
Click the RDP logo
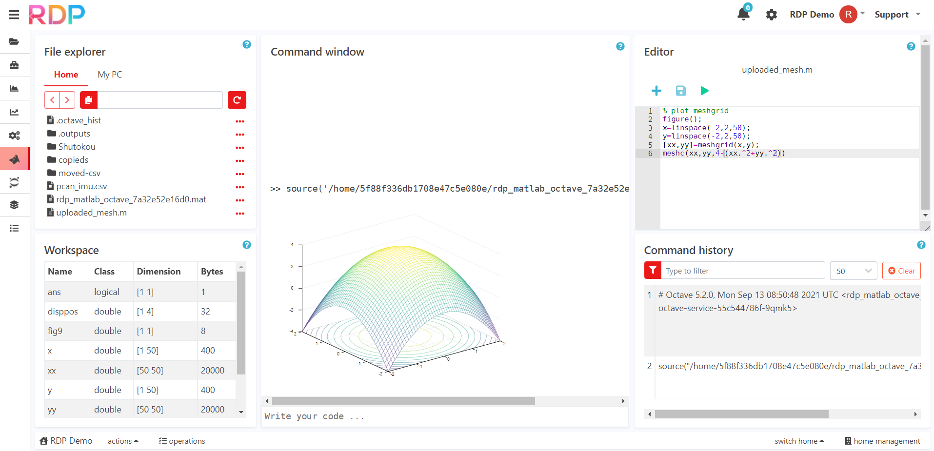click(x=57, y=15)
